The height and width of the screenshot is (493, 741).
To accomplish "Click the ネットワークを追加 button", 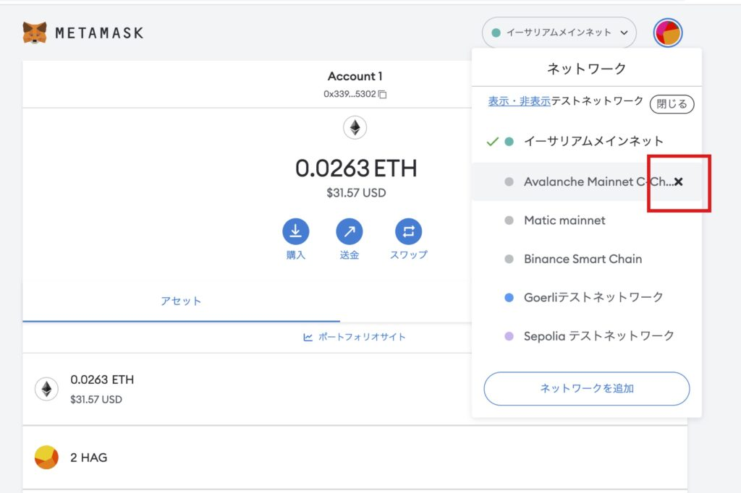I will click(586, 389).
